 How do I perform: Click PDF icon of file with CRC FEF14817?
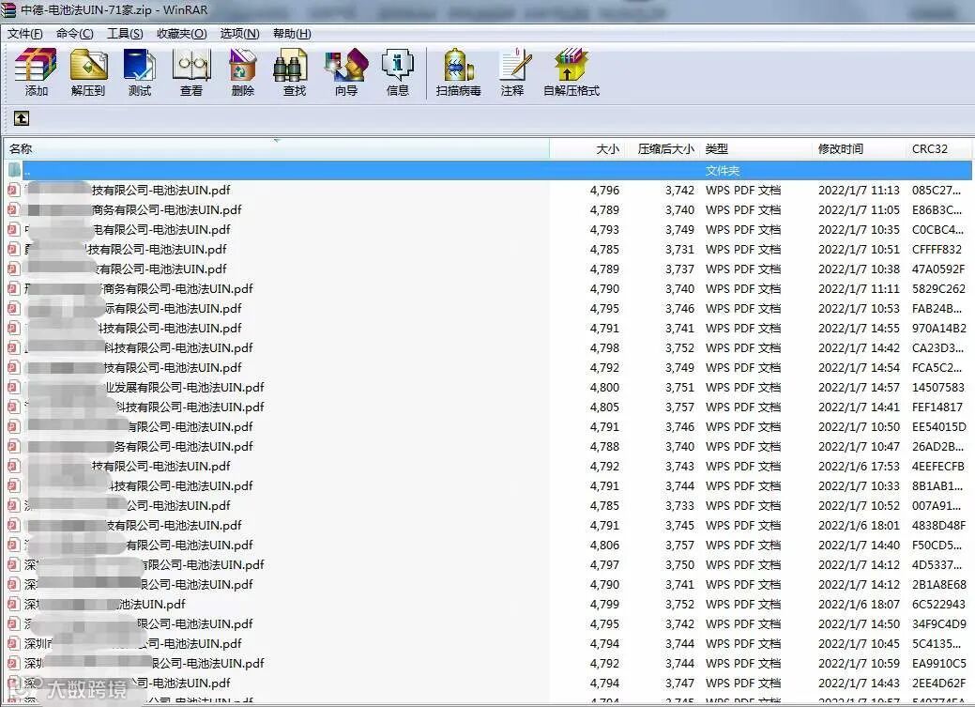point(13,407)
